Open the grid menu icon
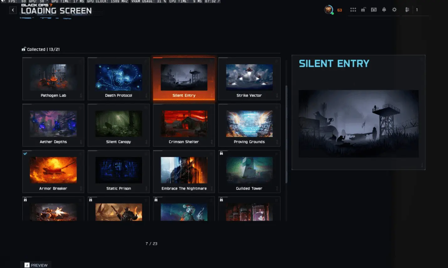The image size is (448, 268). pos(353,10)
